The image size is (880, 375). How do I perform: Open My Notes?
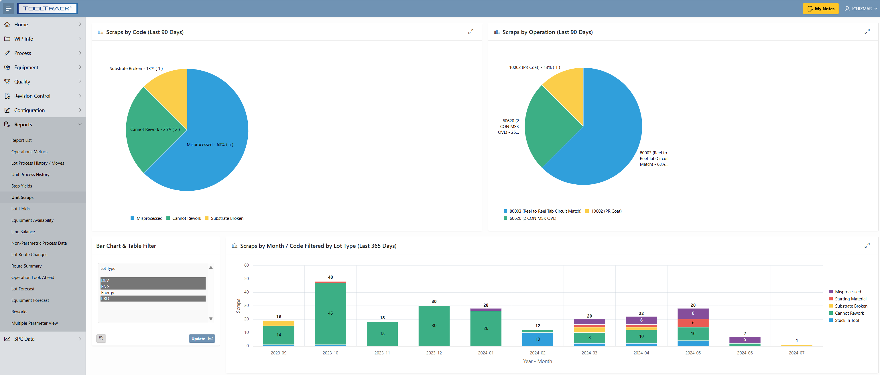[x=820, y=9]
